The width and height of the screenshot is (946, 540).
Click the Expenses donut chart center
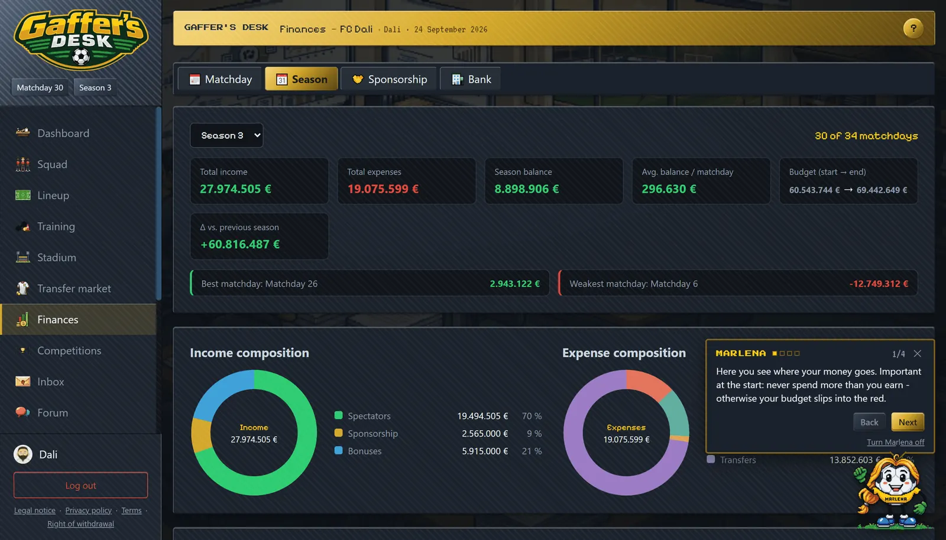pyautogui.click(x=626, y=433)
